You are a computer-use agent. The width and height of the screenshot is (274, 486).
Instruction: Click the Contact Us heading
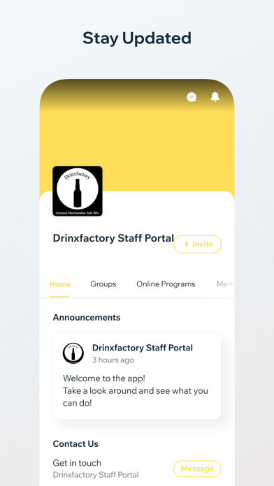[75, 444]
